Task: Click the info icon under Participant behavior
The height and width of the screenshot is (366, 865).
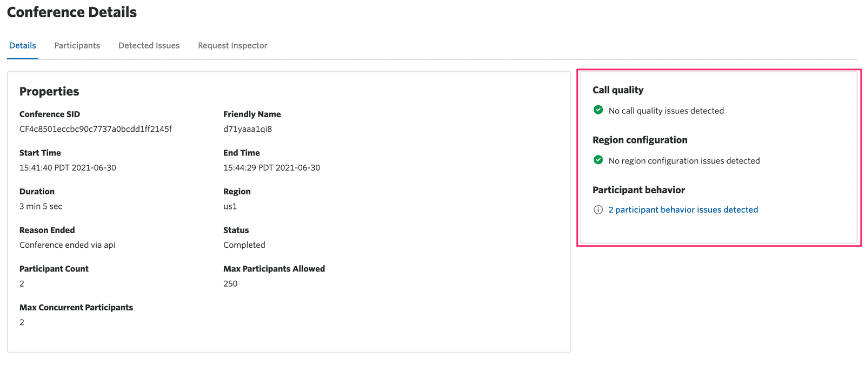Action: [598, 210]
